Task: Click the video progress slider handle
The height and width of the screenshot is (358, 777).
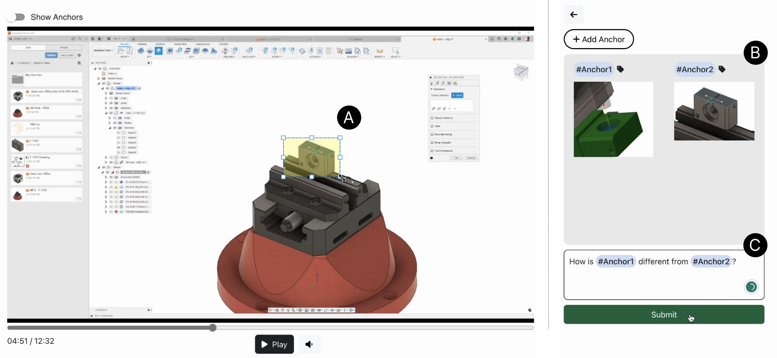Action: click(212, 328)
